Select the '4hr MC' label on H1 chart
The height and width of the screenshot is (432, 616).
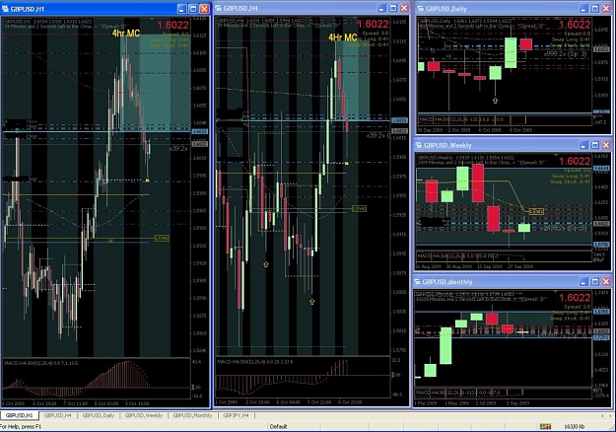pyautogui.click(x=126, y=34)
